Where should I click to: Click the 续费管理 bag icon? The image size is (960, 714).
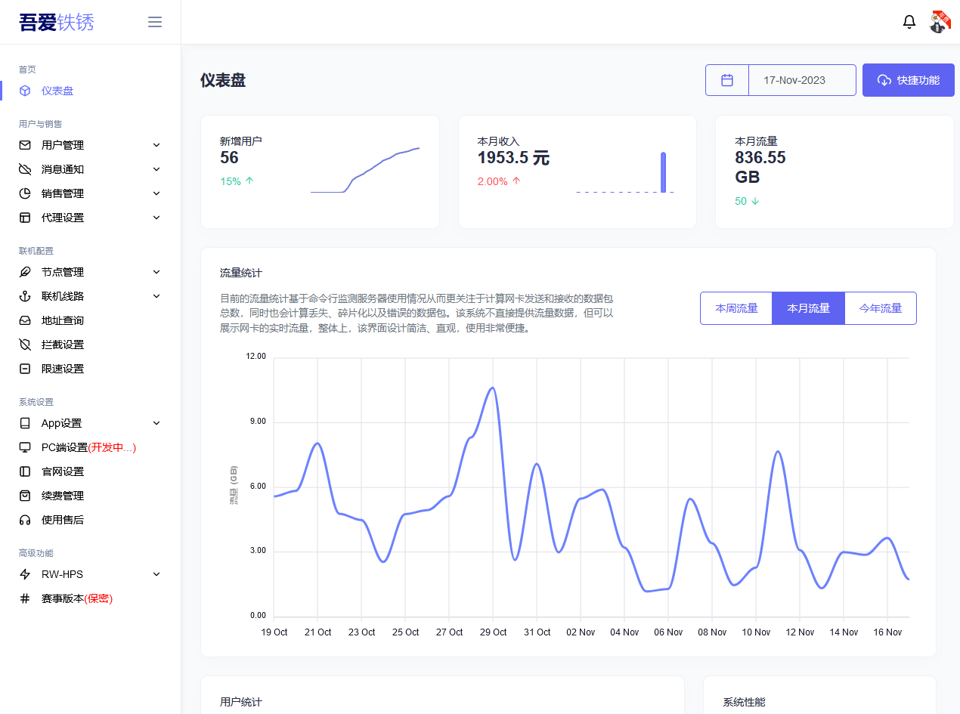[x=25, y=496]
